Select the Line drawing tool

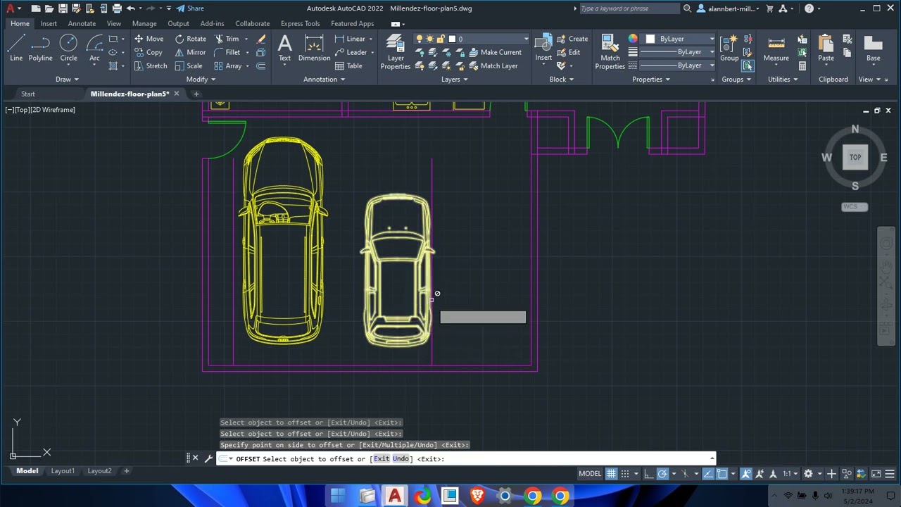click(16, 49)
